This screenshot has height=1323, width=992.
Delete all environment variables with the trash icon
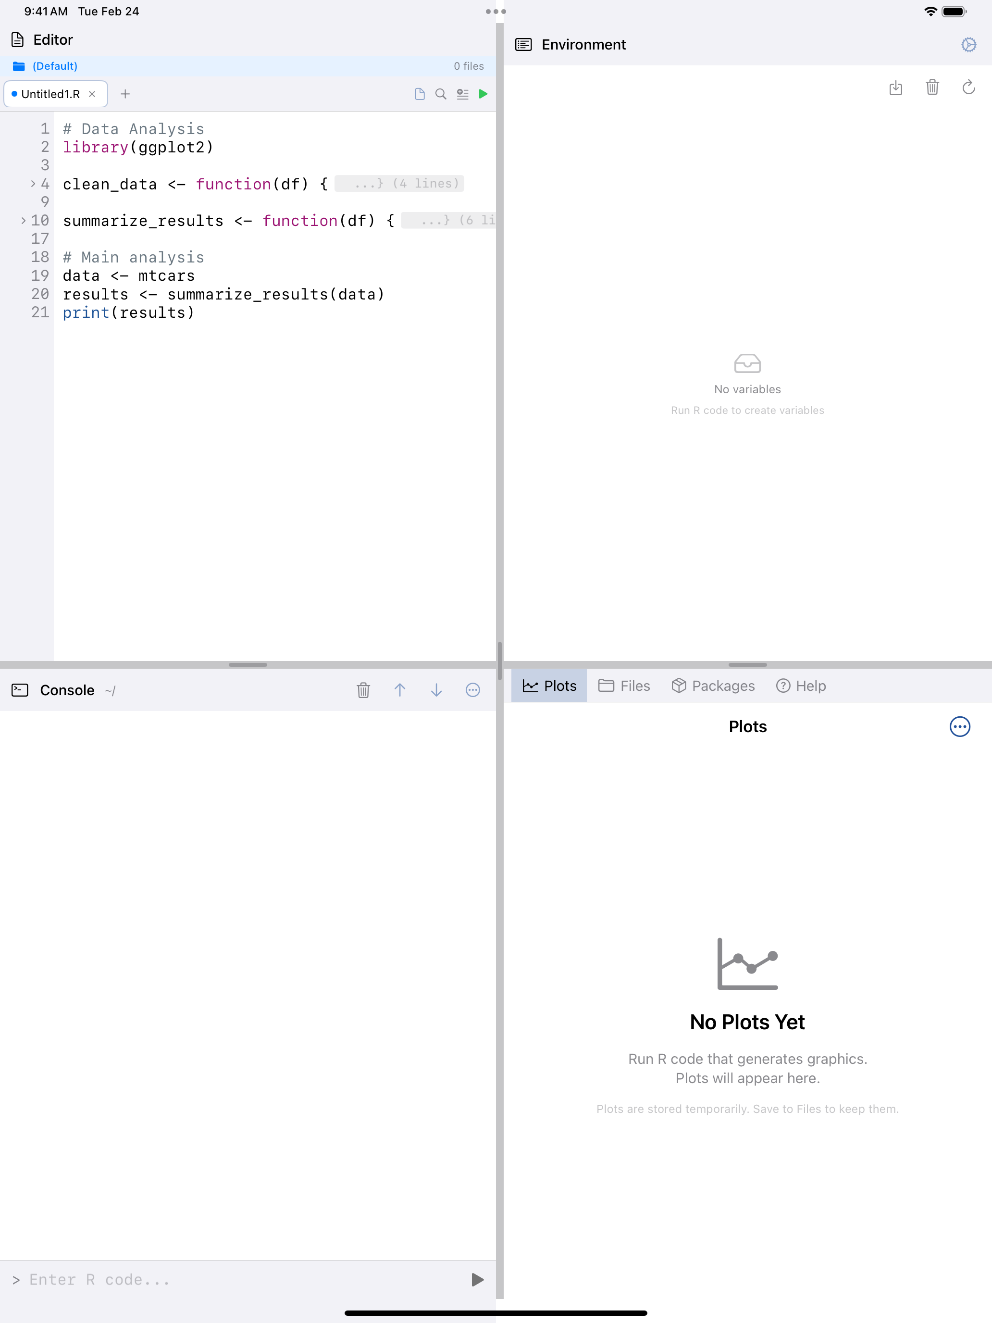tap(932, 88)
